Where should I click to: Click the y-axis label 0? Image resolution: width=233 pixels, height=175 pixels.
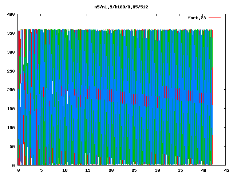tap(13, 166)
